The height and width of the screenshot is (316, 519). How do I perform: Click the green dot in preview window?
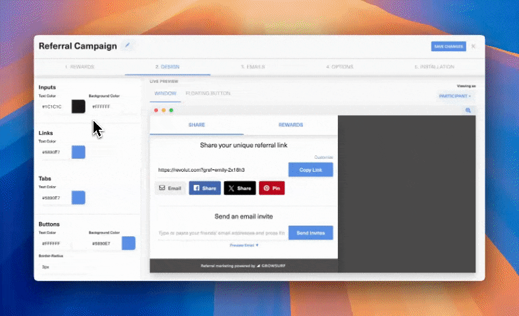tap(171, 110)
